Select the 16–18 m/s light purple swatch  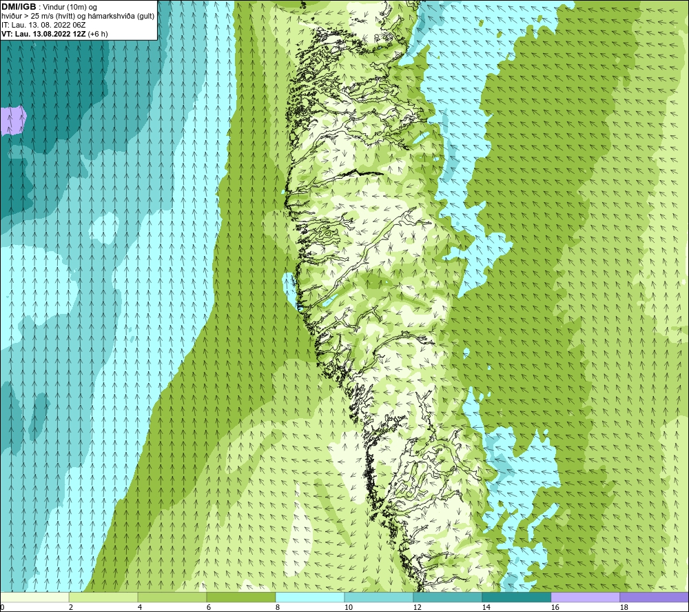pyautogui.click(x=585, y=597)
